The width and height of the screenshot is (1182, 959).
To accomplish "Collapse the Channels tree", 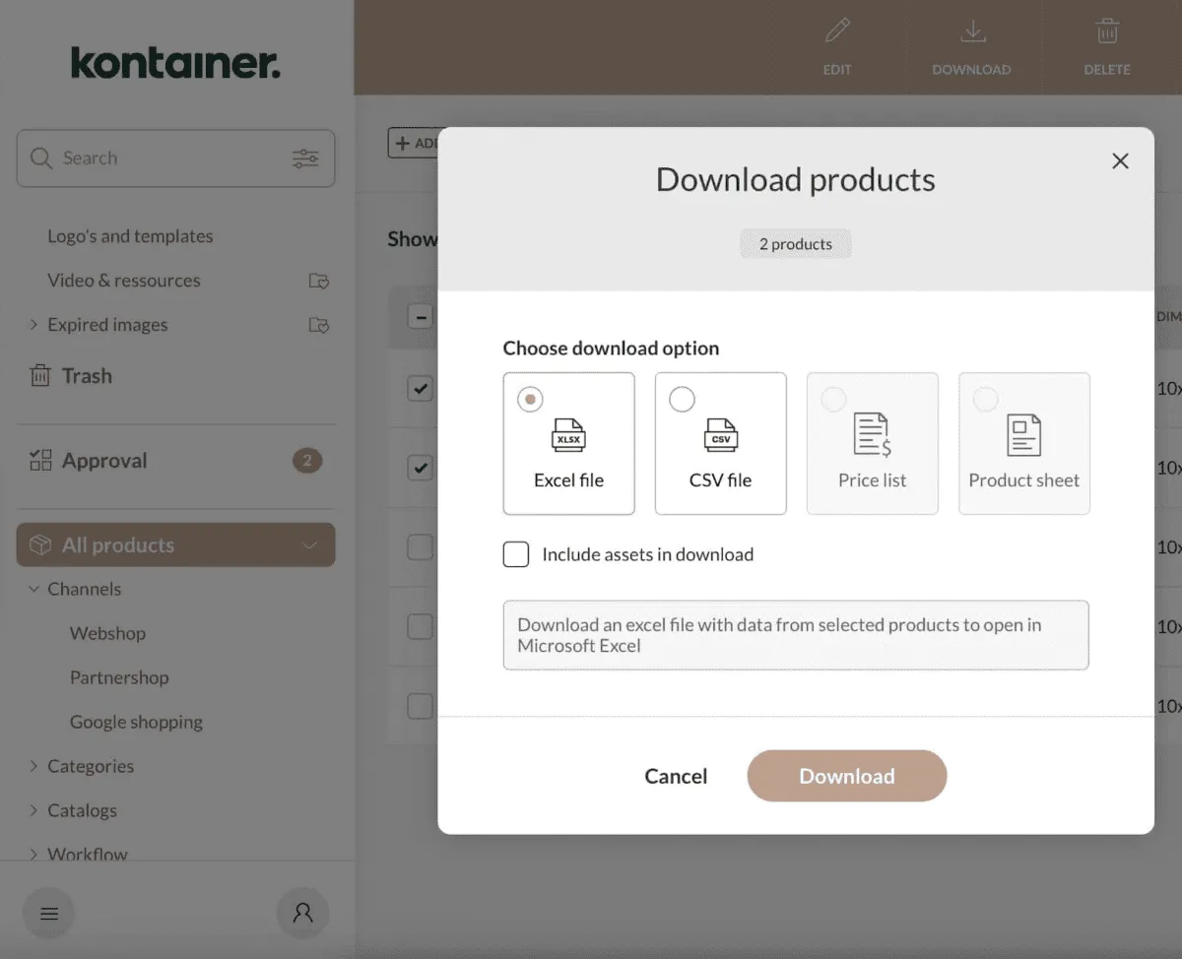I will (x=34, y=589).
